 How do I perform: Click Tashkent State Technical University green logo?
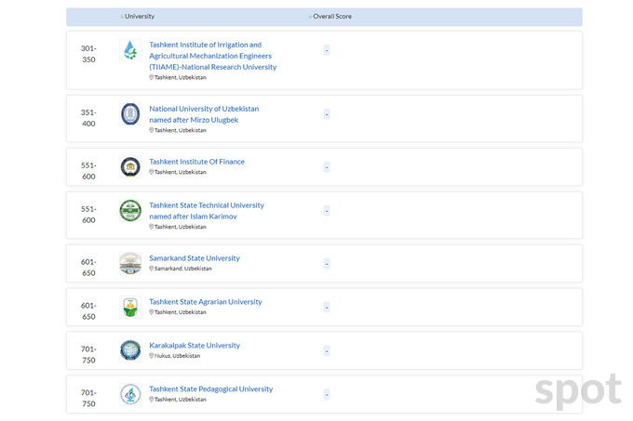(x=129, y=211)
